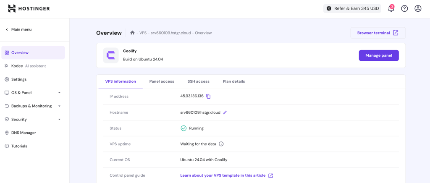Screen dimensions: 430x183
Task: Click the Coolify title text
Action: [130, 51]
